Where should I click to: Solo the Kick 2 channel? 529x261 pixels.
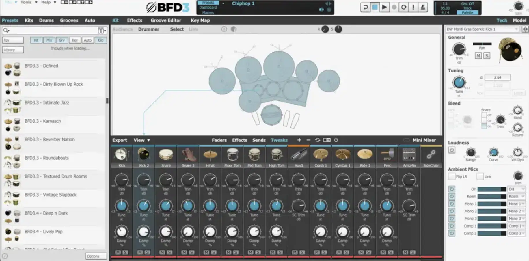point(147,252)
